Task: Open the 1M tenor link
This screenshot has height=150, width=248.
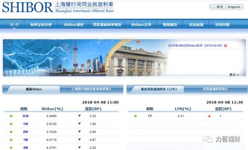Action: (x=26, y=140)
